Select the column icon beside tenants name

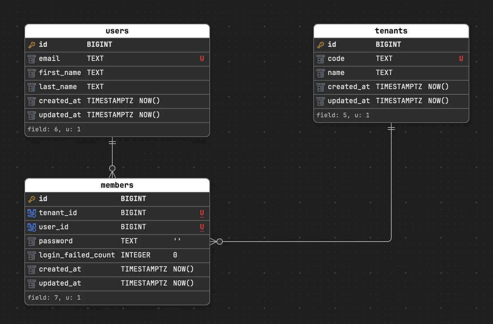pos(321,73)
